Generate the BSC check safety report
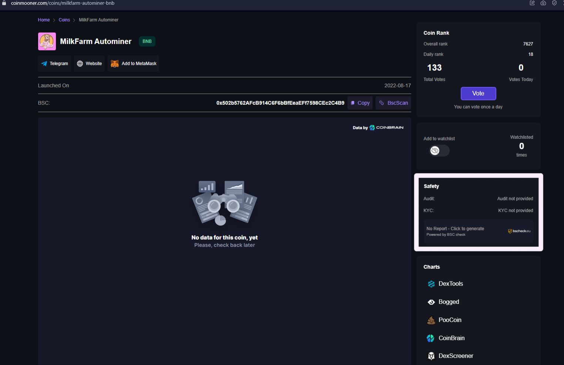This screenshot has height=365, width=564. coord(479,231)
